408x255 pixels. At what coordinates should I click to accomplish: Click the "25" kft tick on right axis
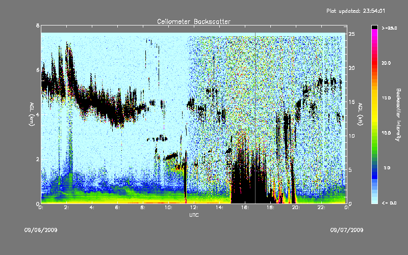[351, 34]
